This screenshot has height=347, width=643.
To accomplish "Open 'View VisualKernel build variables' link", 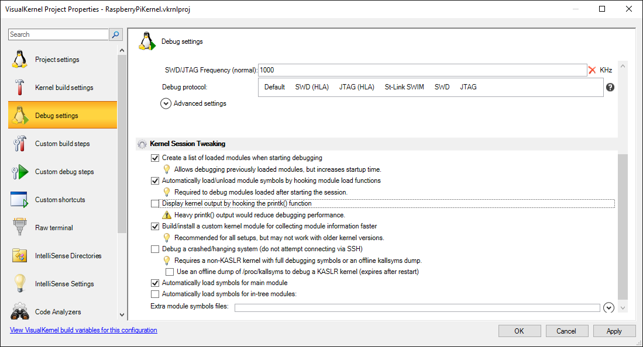I will pos(83,330).
